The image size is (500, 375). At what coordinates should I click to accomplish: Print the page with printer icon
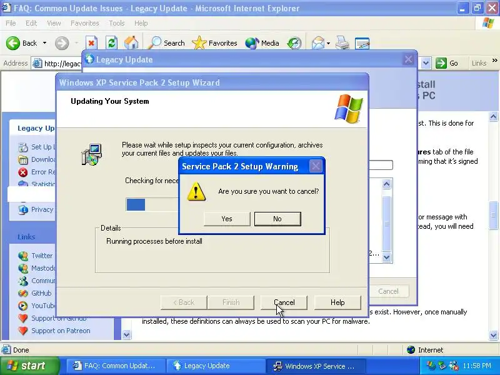click(342, 42)
